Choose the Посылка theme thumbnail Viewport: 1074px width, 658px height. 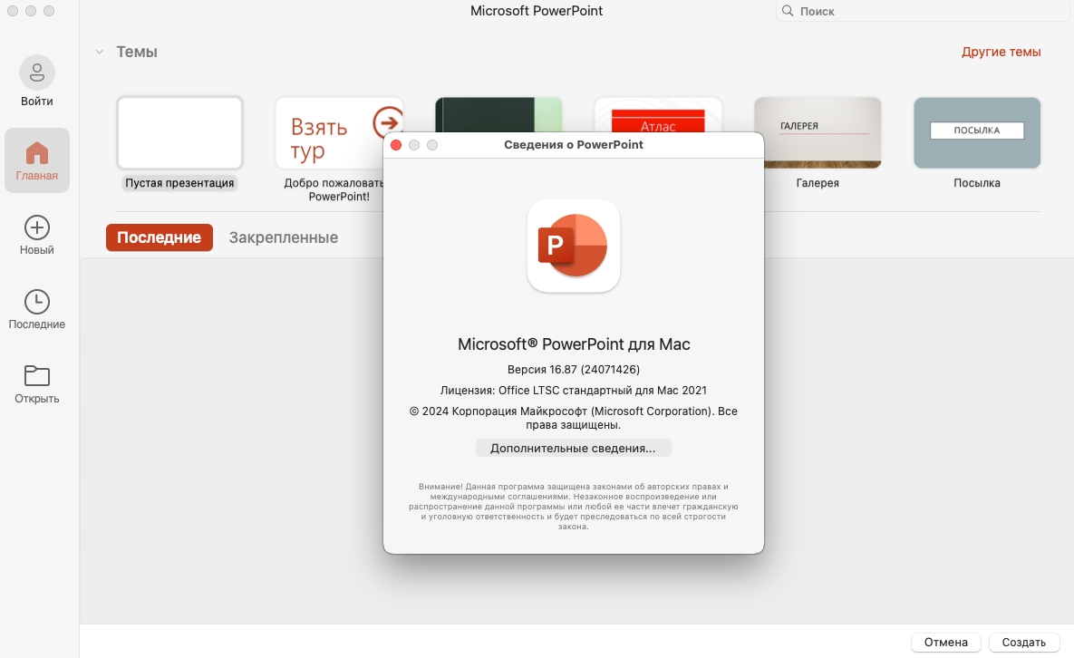976,133
